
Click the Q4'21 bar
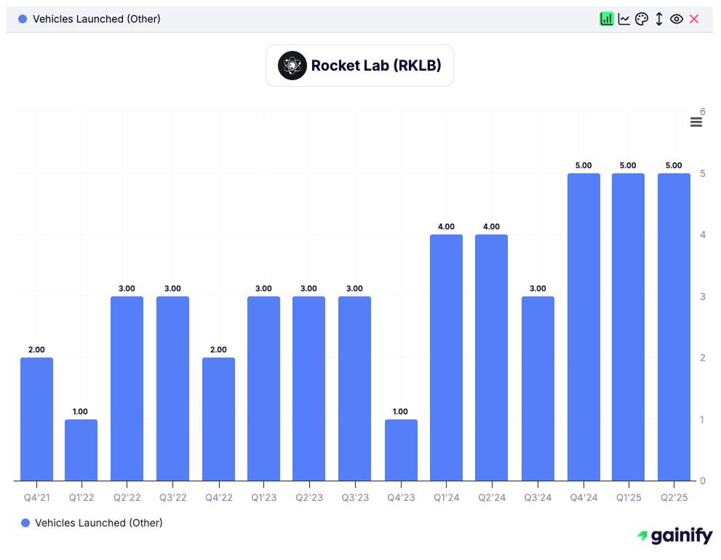[36, 419]
